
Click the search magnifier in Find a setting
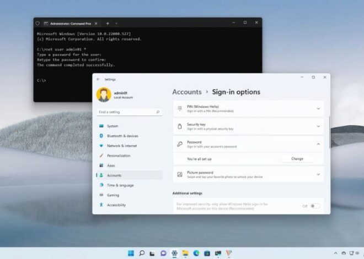click(x=158, y=112)
